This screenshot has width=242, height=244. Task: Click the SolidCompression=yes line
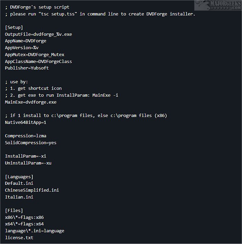click(x=31, y=143)
